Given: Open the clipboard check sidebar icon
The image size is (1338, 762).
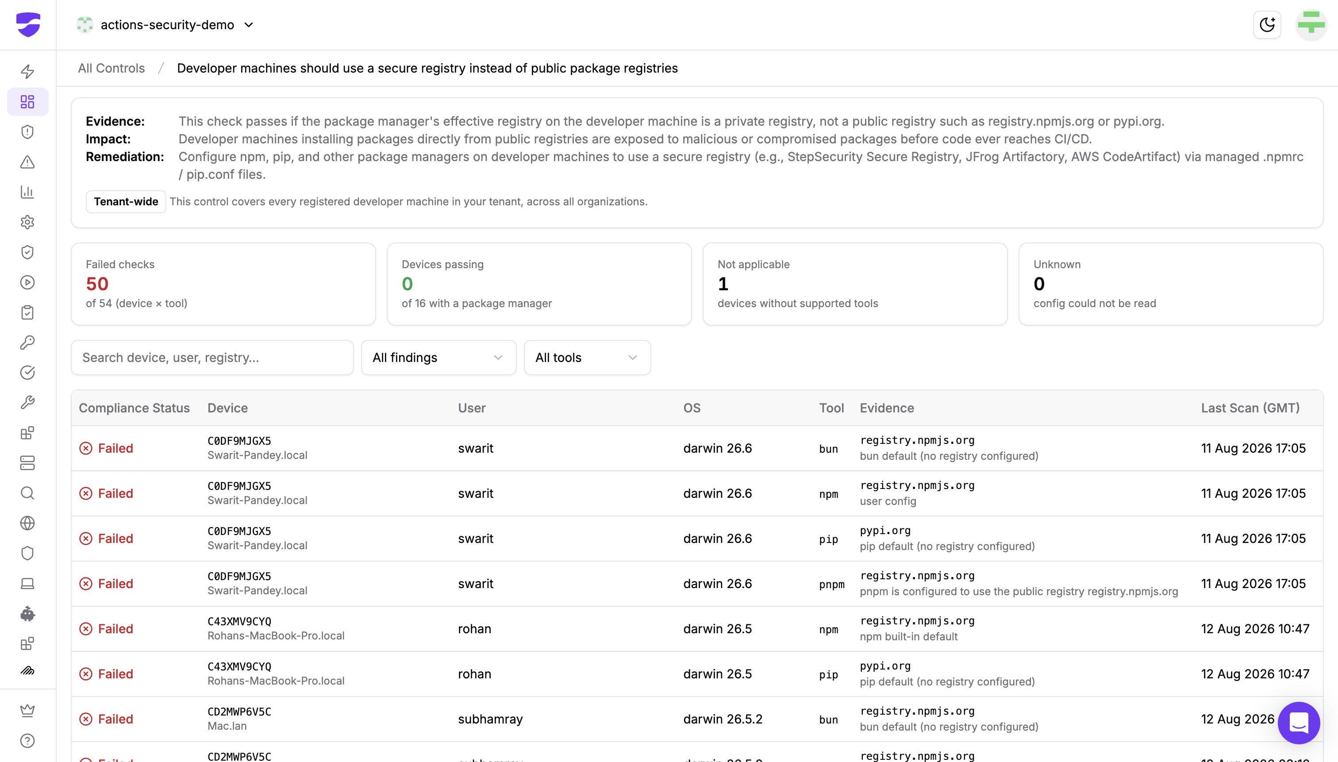Looking at the screenshot, I should [x=28, y=312].
